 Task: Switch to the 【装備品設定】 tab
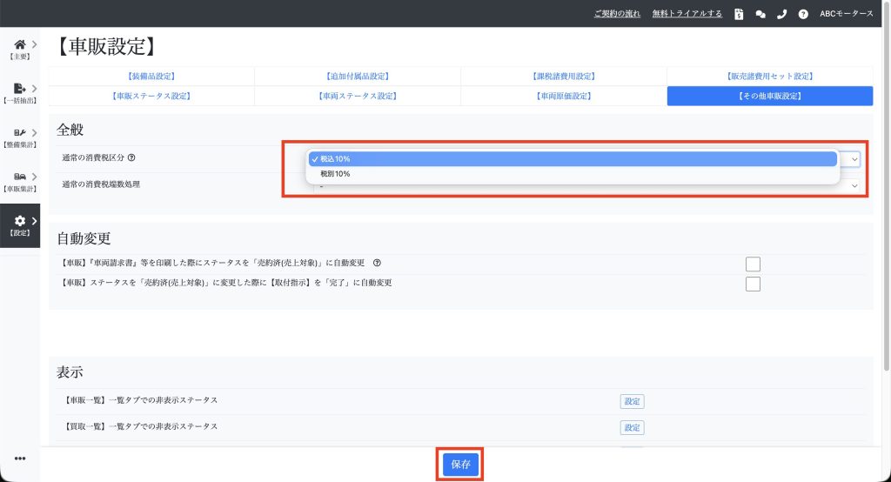(x=151, y=77)
